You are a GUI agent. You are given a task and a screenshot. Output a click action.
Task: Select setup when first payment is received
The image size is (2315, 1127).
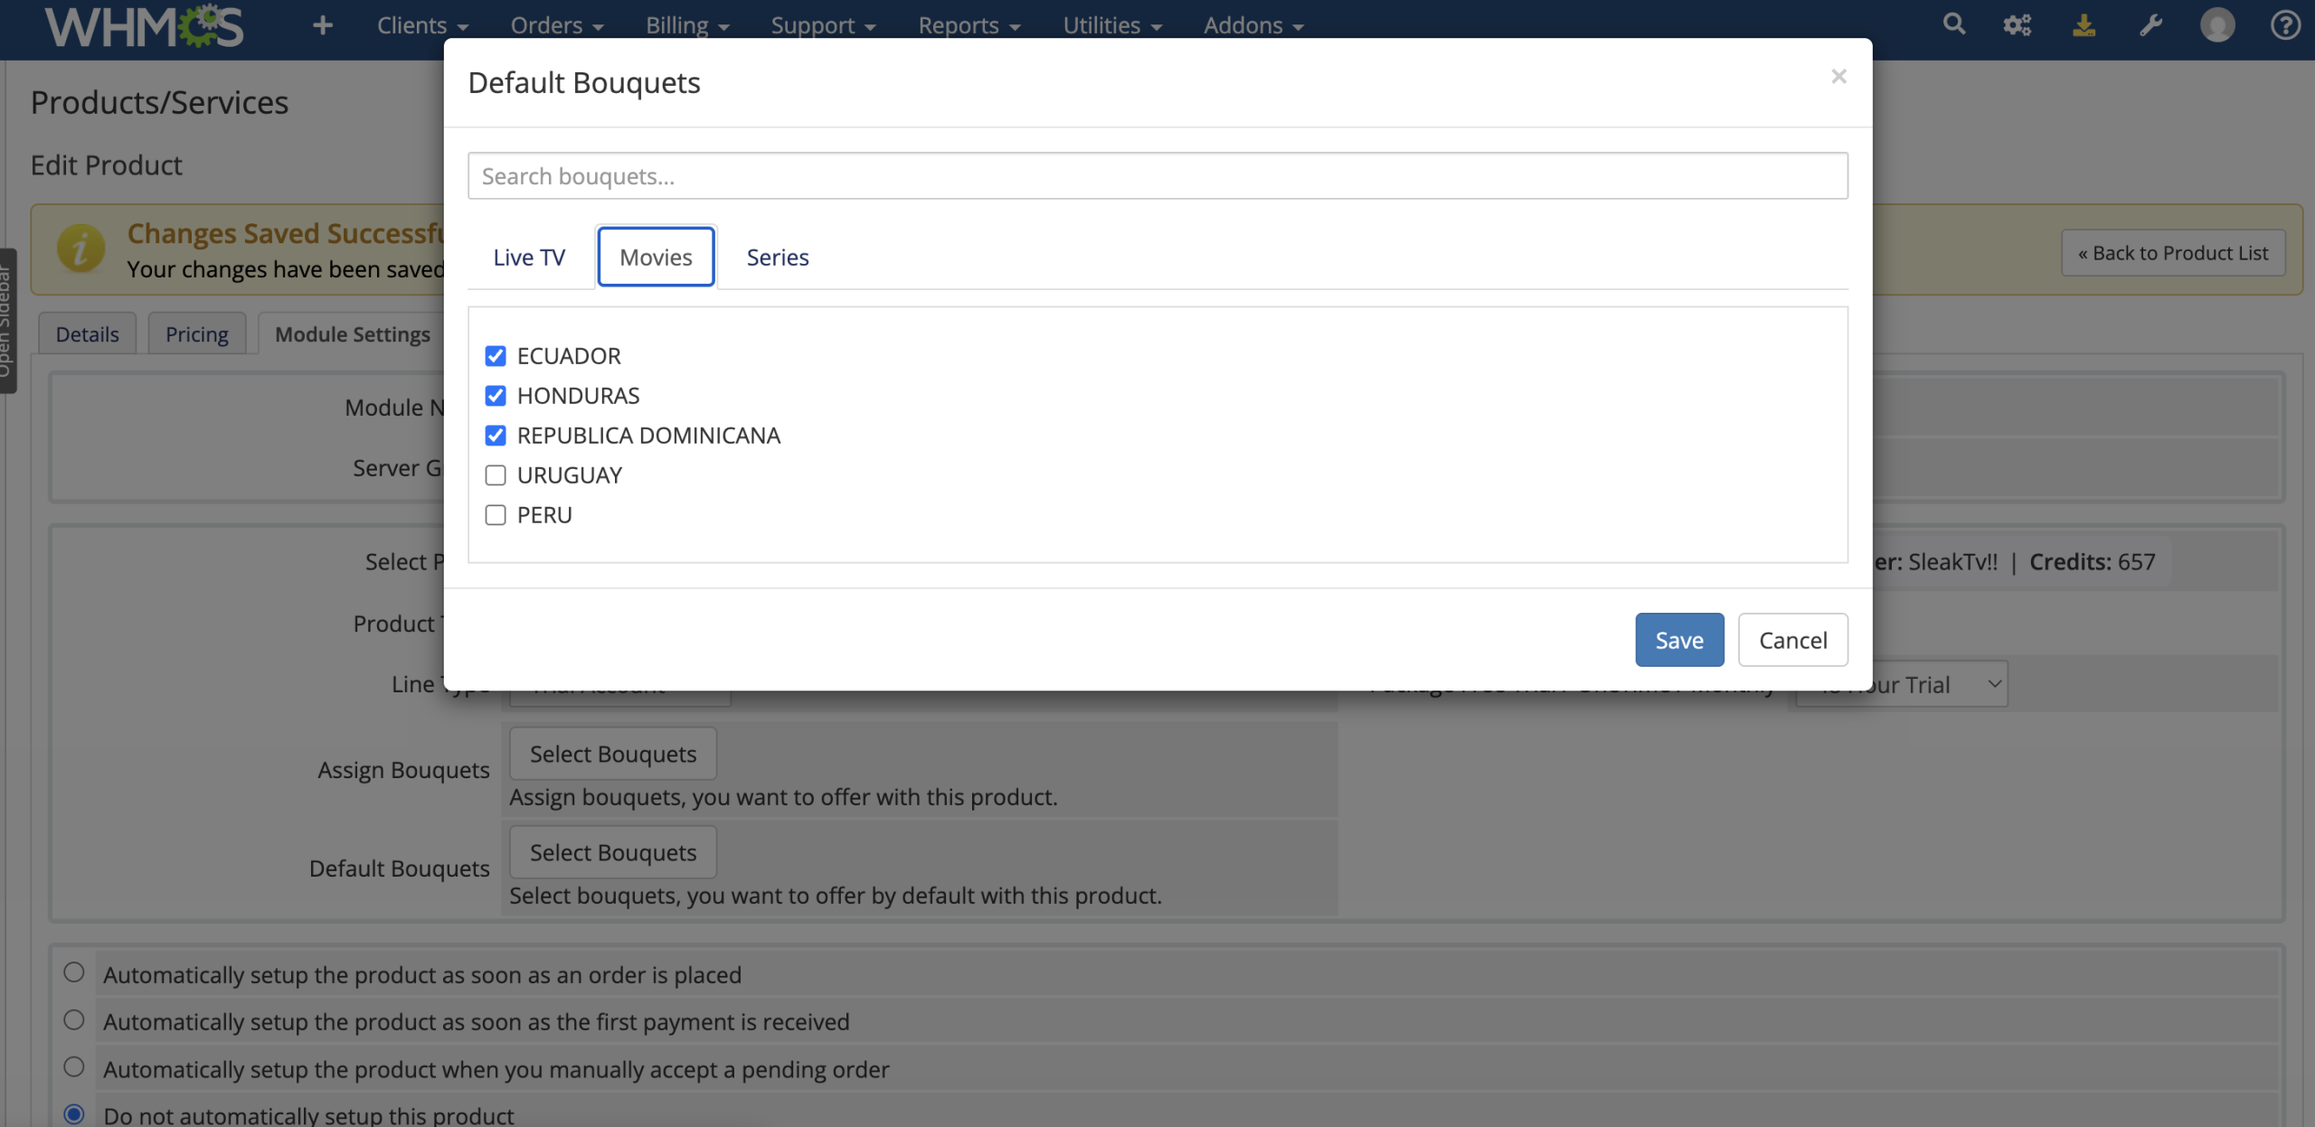click(74, 1019)
